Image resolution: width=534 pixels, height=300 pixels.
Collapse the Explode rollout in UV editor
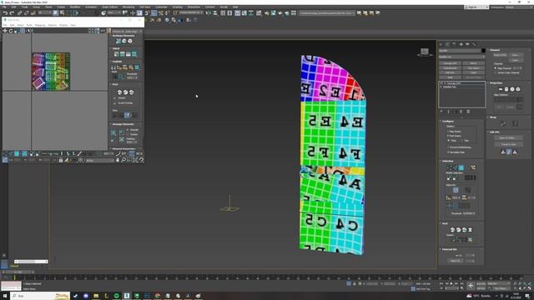pos(110,62)
